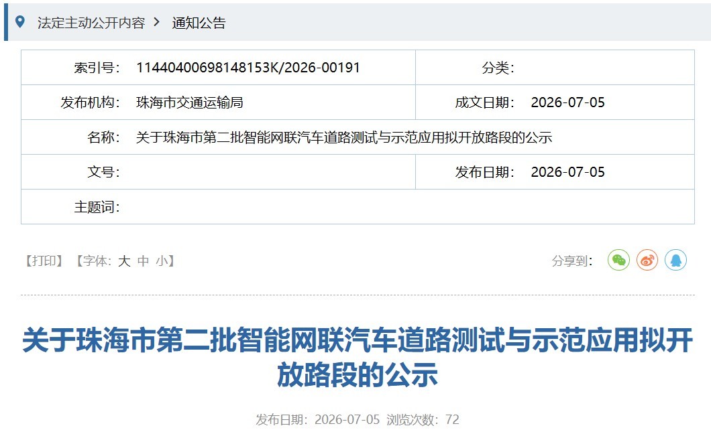Select index number 11440400698148153K/2026-00191
This screenshot has height=432, width=711.
pos(248,68)
